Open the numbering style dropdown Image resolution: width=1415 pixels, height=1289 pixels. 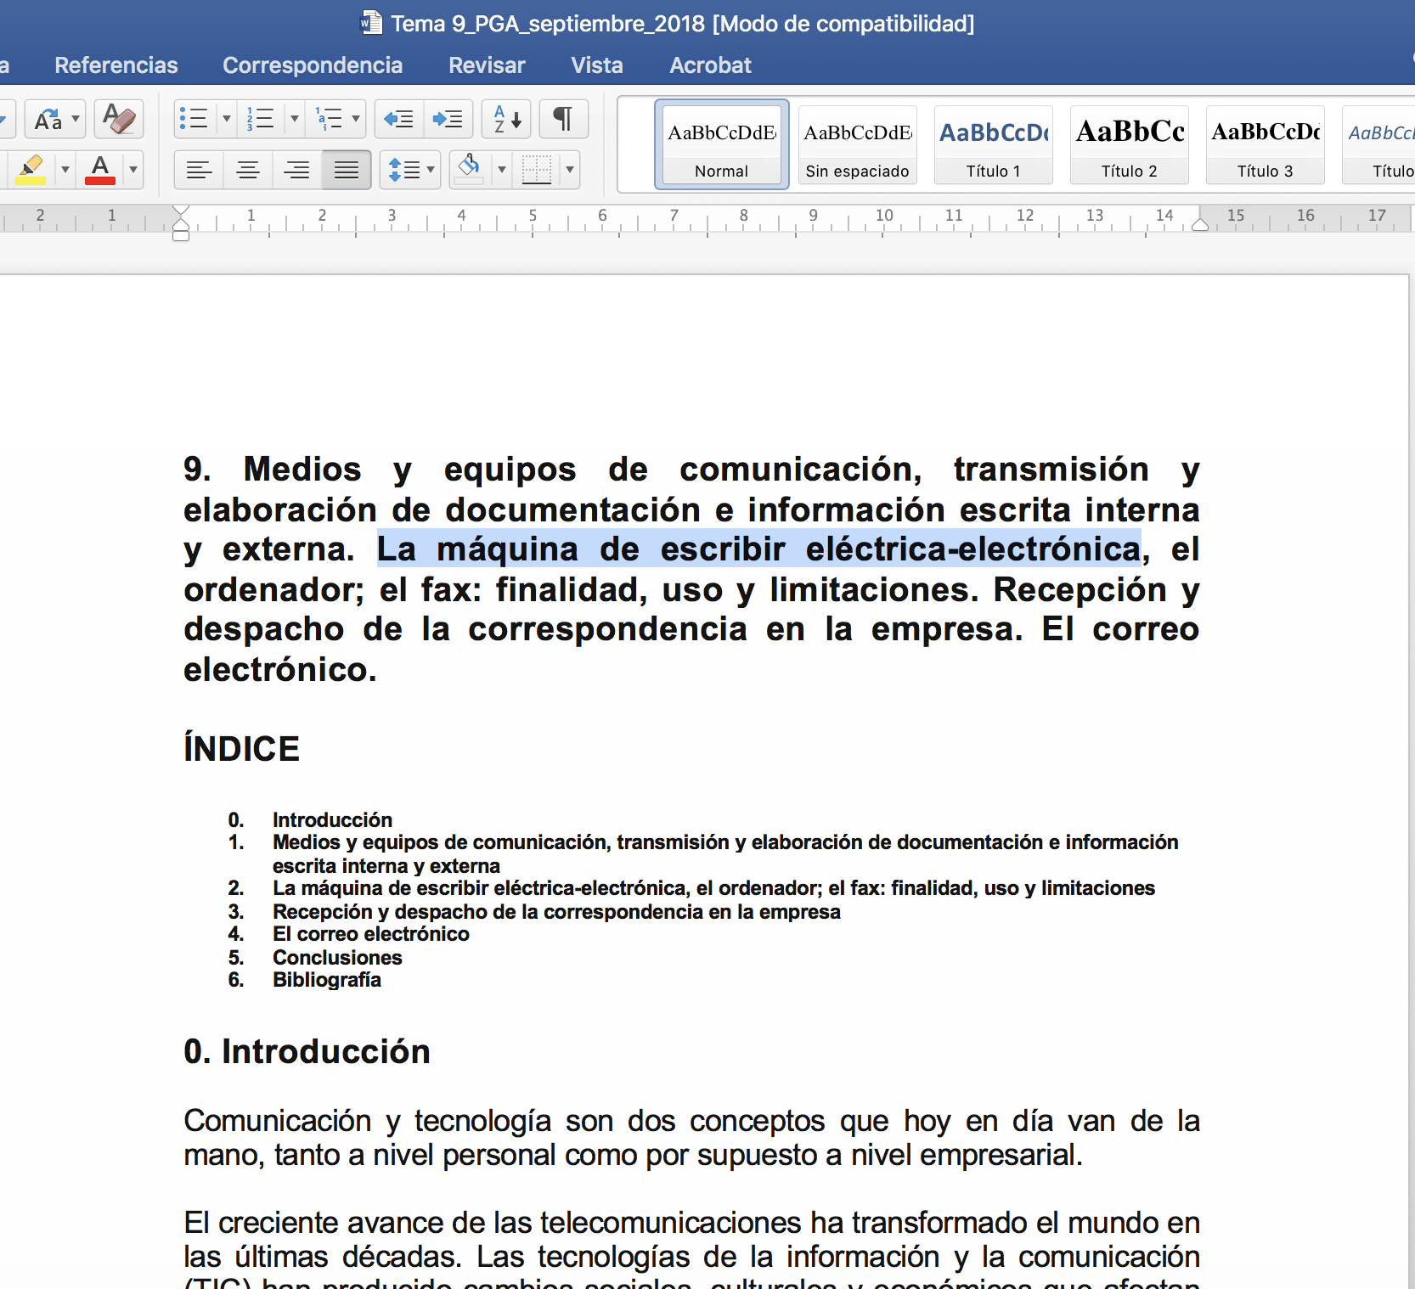pos(295,119)
